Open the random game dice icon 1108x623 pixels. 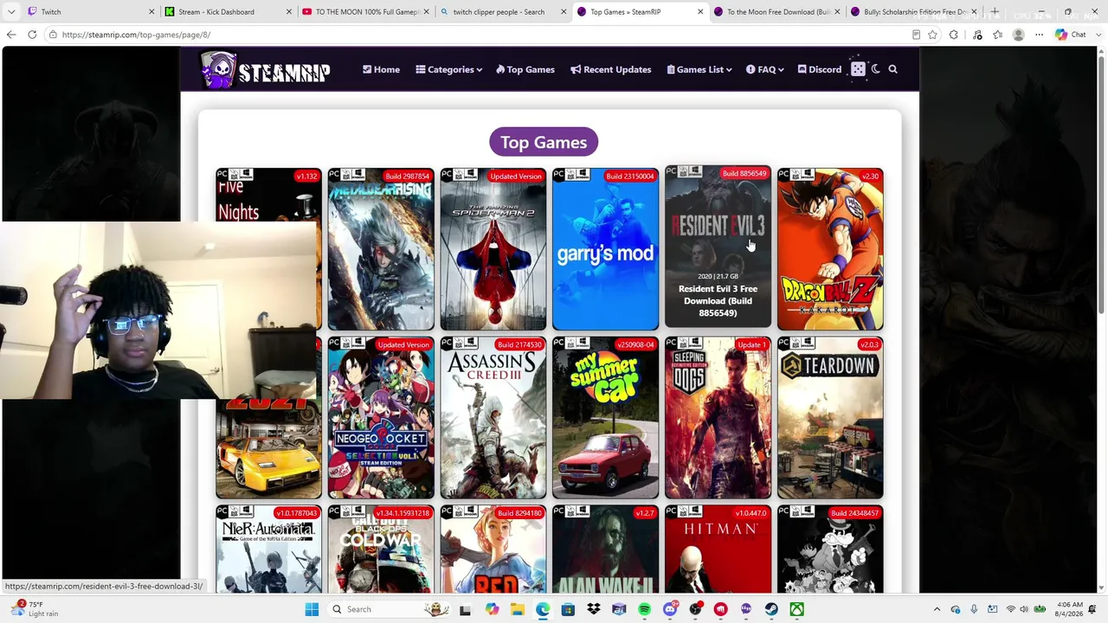coord(858,69)
